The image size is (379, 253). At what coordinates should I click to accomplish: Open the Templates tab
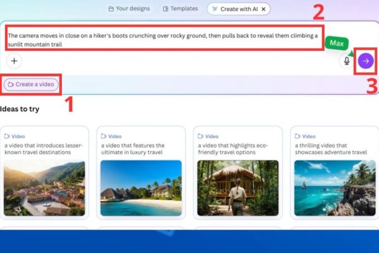pos(179,9)
